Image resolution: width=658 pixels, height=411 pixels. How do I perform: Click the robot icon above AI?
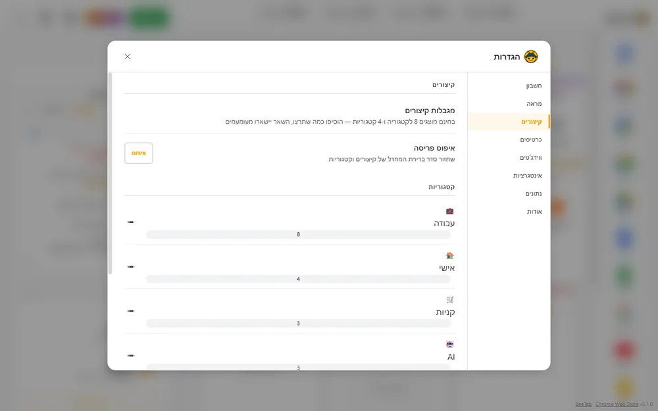click(450, 345)
